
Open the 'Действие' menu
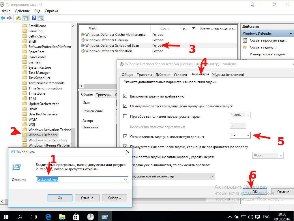pyautogui.click(x=23, y=11)
